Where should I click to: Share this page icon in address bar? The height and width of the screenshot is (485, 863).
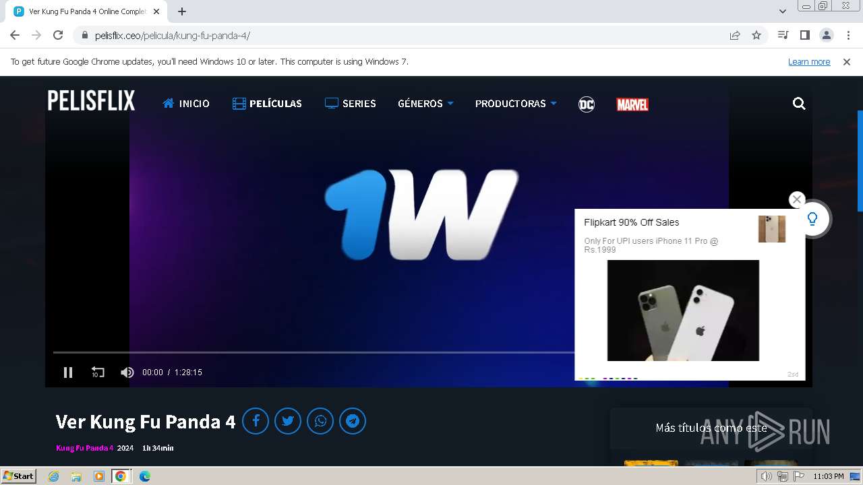(x=735, y=36)
